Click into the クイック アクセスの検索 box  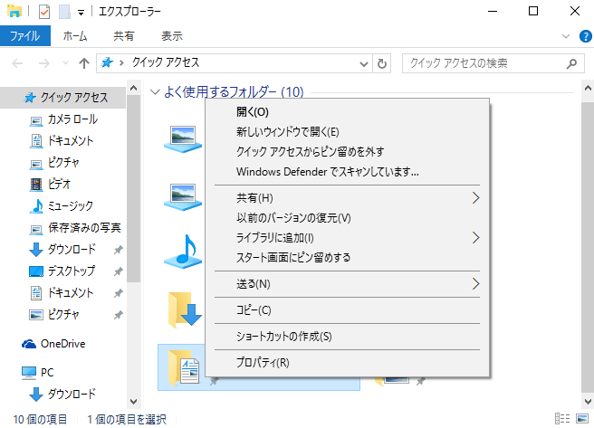coord(484,64)
